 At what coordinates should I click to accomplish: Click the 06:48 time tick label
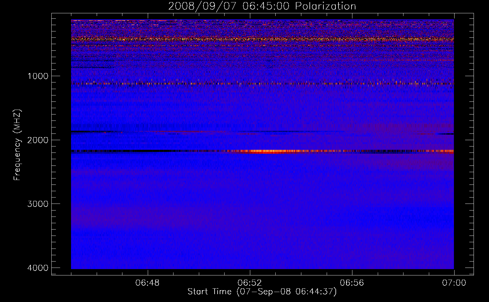pyautogui.click(x=147, y=283)
